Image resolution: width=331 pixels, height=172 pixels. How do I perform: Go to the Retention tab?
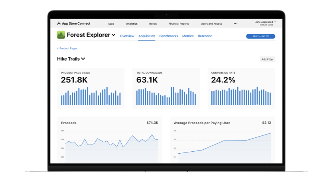[x=205, y=36]
